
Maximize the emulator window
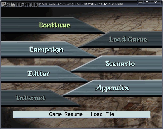[147, 3]
